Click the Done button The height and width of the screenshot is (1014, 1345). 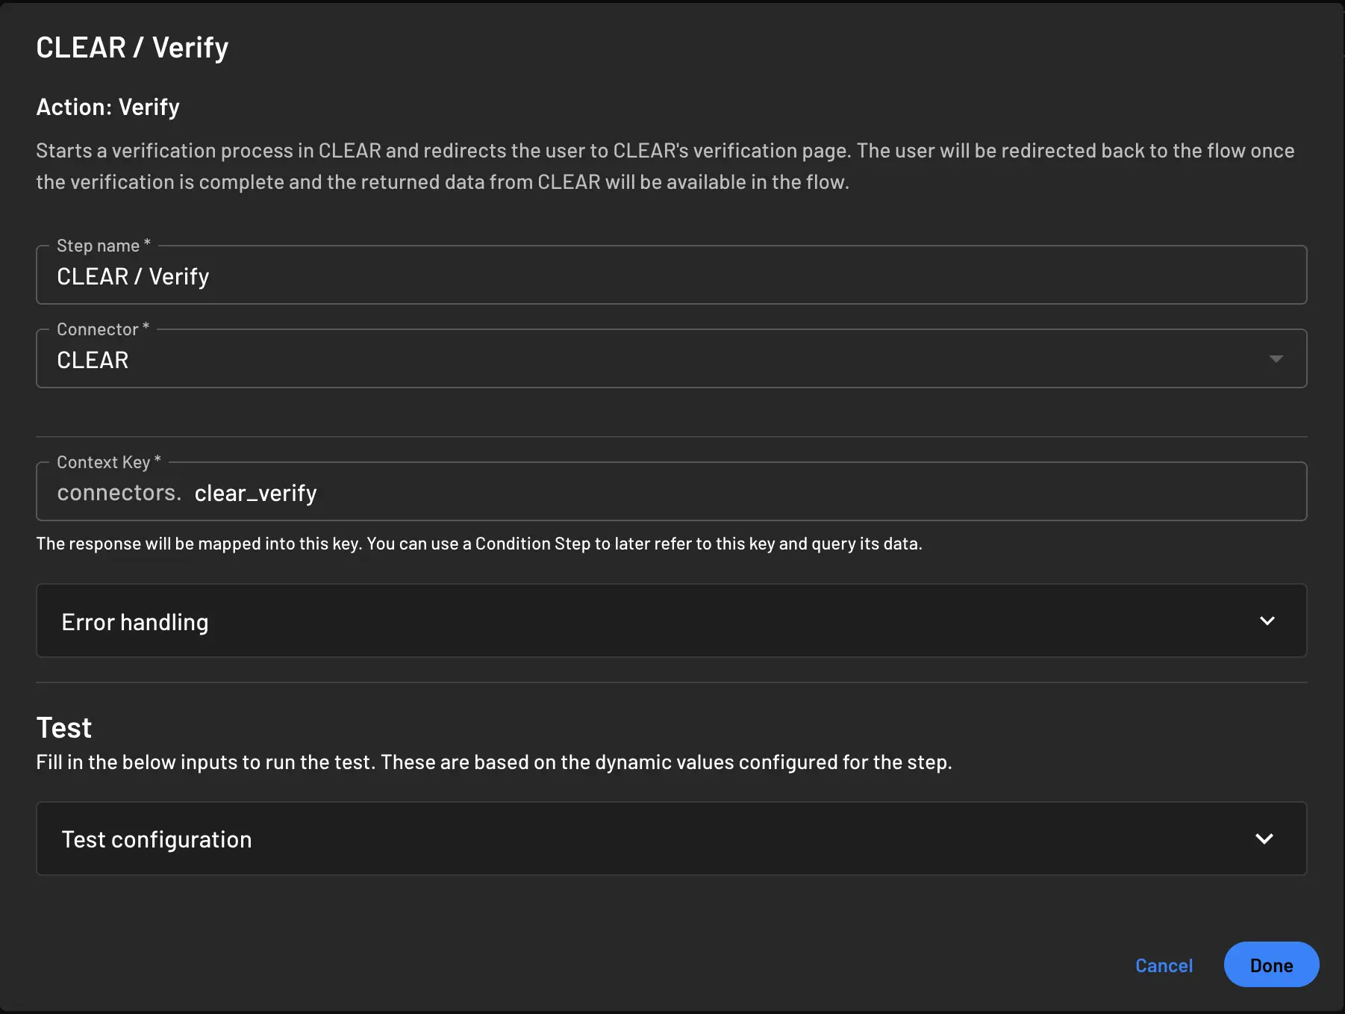(1271, 965)
